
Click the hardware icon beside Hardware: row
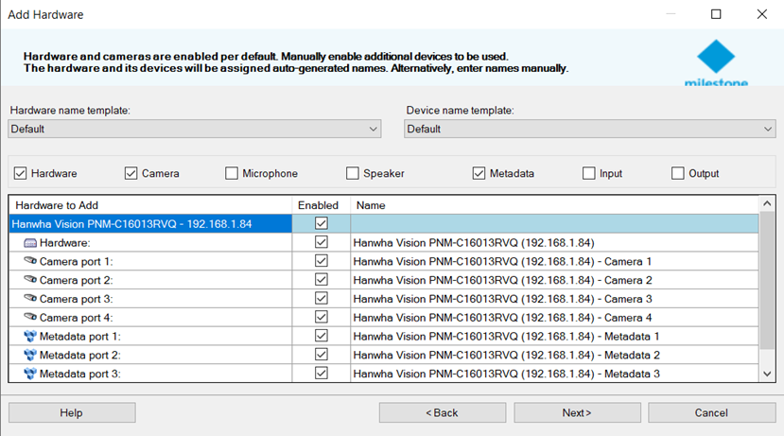(x=30, y=243)
